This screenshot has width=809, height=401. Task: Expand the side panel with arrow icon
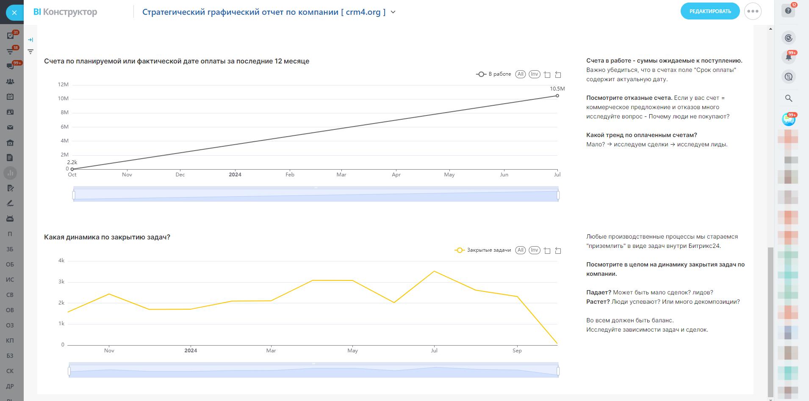[x=30, y=40]
